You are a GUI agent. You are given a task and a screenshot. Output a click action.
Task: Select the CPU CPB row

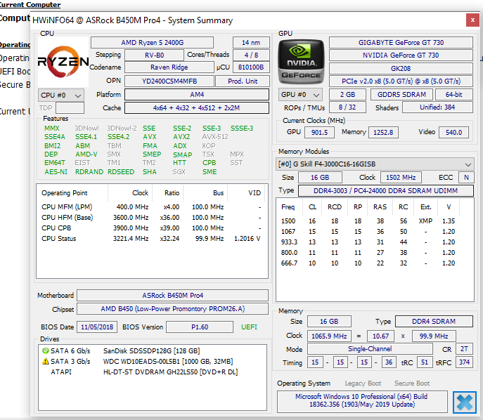point(151,228)
